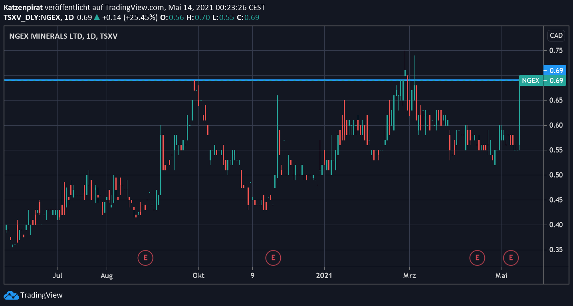Image resolution: width=573 pixels, height=306 pixels.
Task: Click the 0.65 price axis label
Action: pos(556,100)
